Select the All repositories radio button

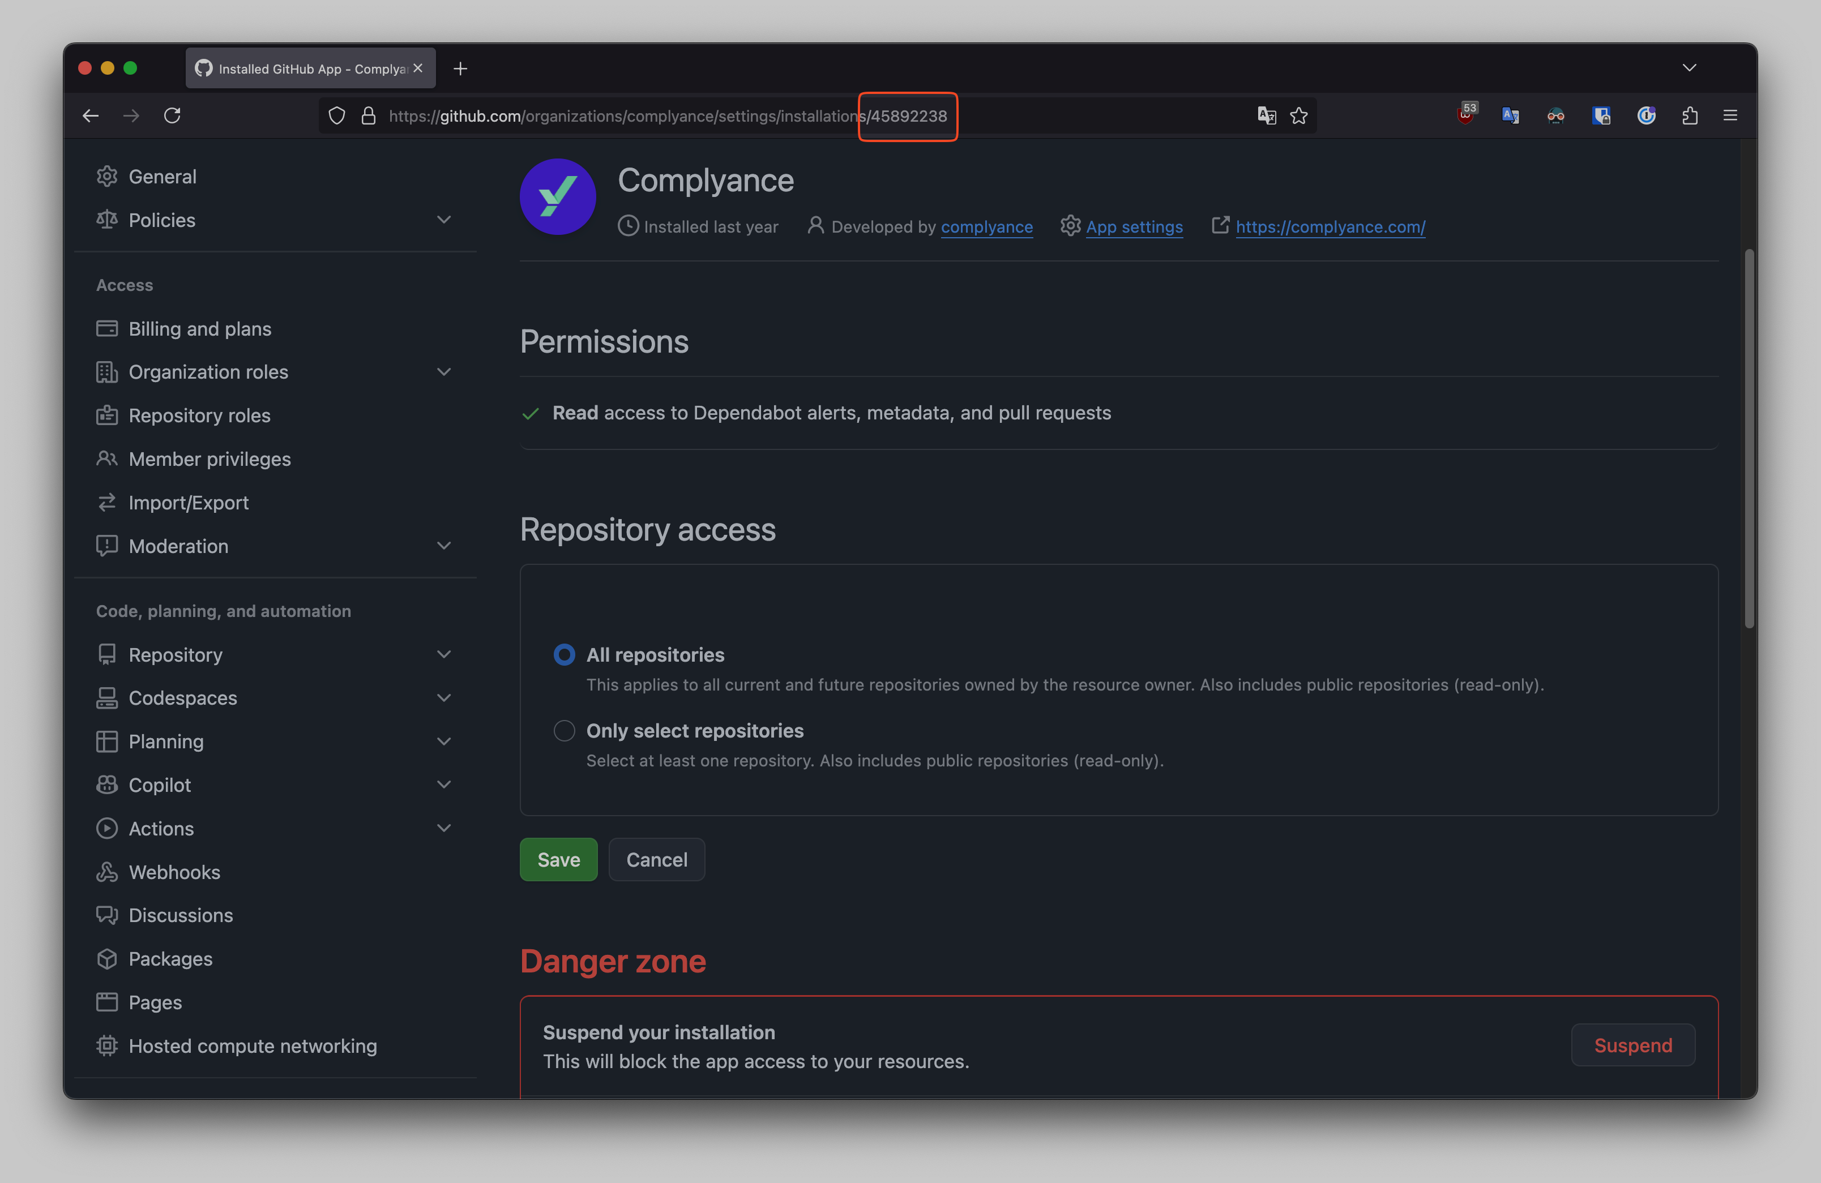pyautogui.click(x=565, y=654)
